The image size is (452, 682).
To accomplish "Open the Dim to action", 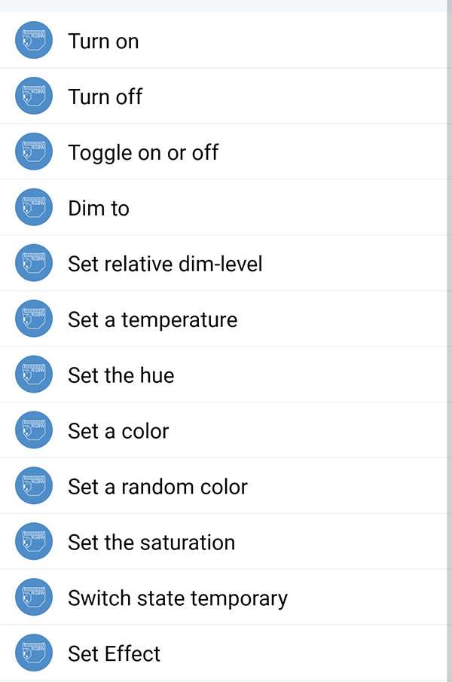I will tap(99, 208).
